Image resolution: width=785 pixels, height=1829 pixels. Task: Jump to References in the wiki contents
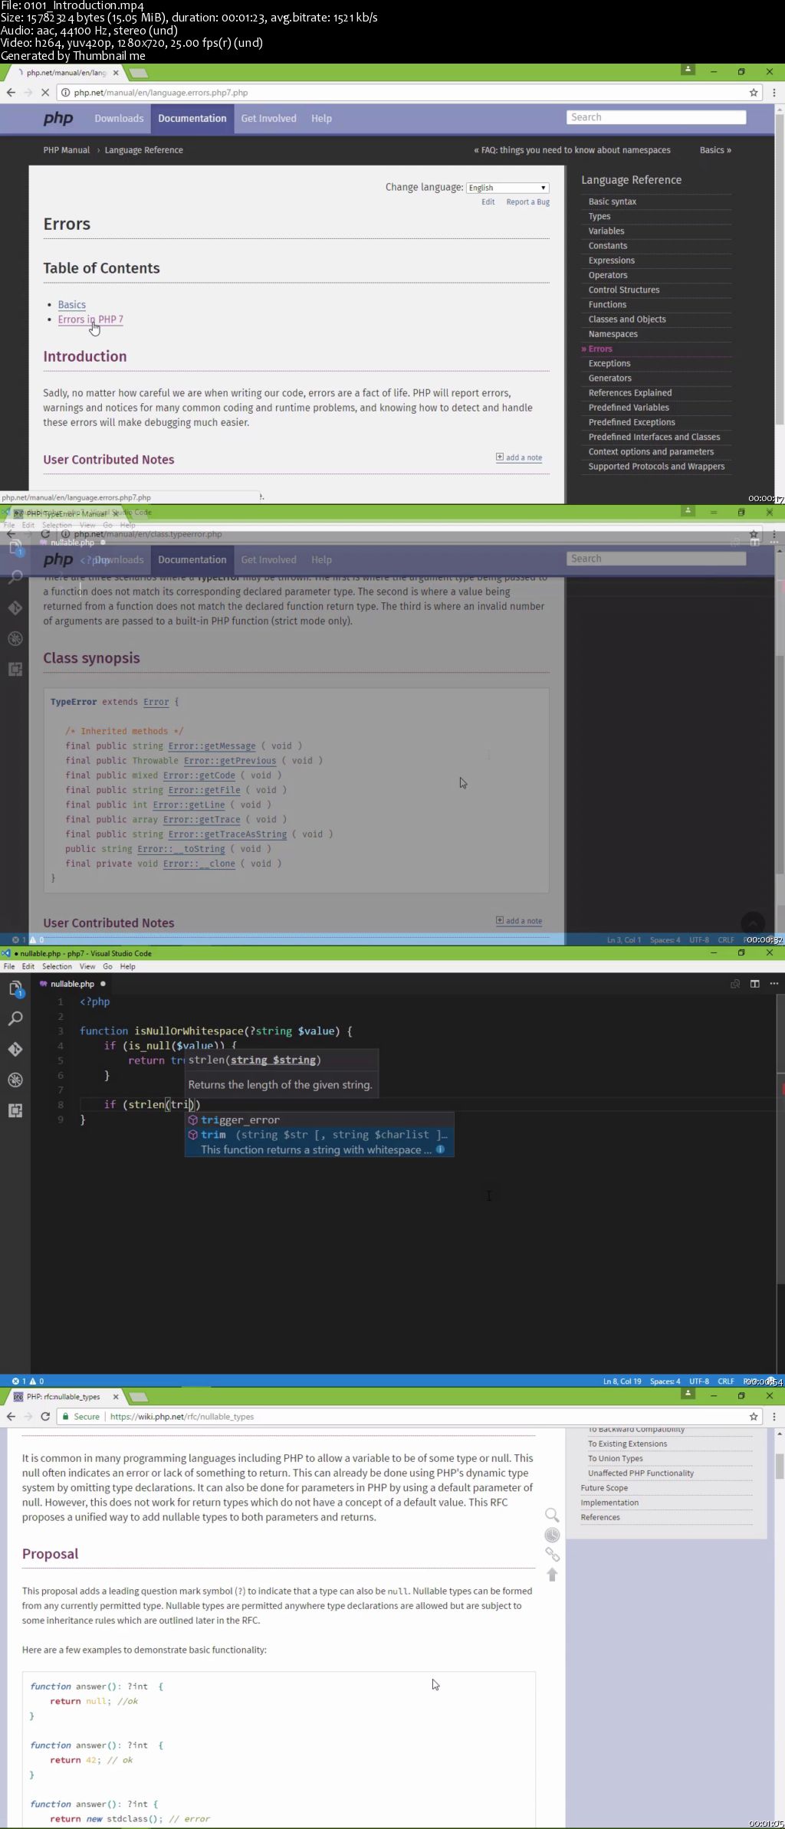tap(600, 1518)
